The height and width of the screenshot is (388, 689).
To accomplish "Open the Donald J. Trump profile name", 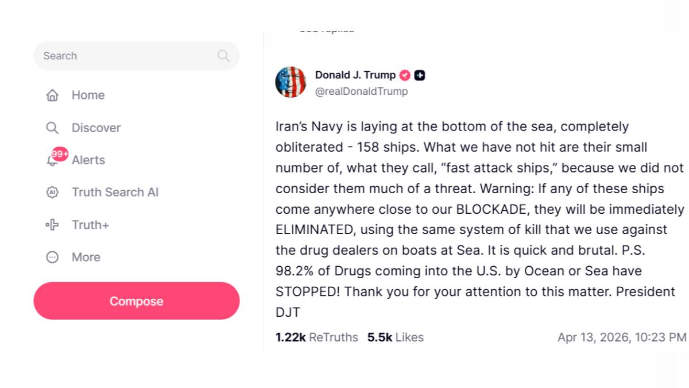I will coord(355,75).
